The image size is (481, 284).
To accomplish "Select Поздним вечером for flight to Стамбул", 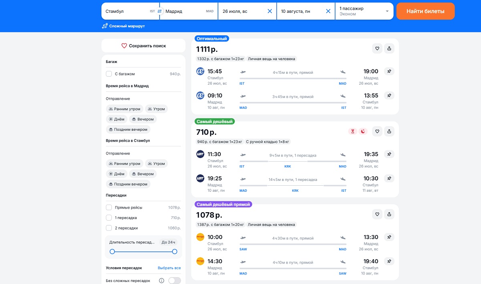I will (x=128, y=184).
